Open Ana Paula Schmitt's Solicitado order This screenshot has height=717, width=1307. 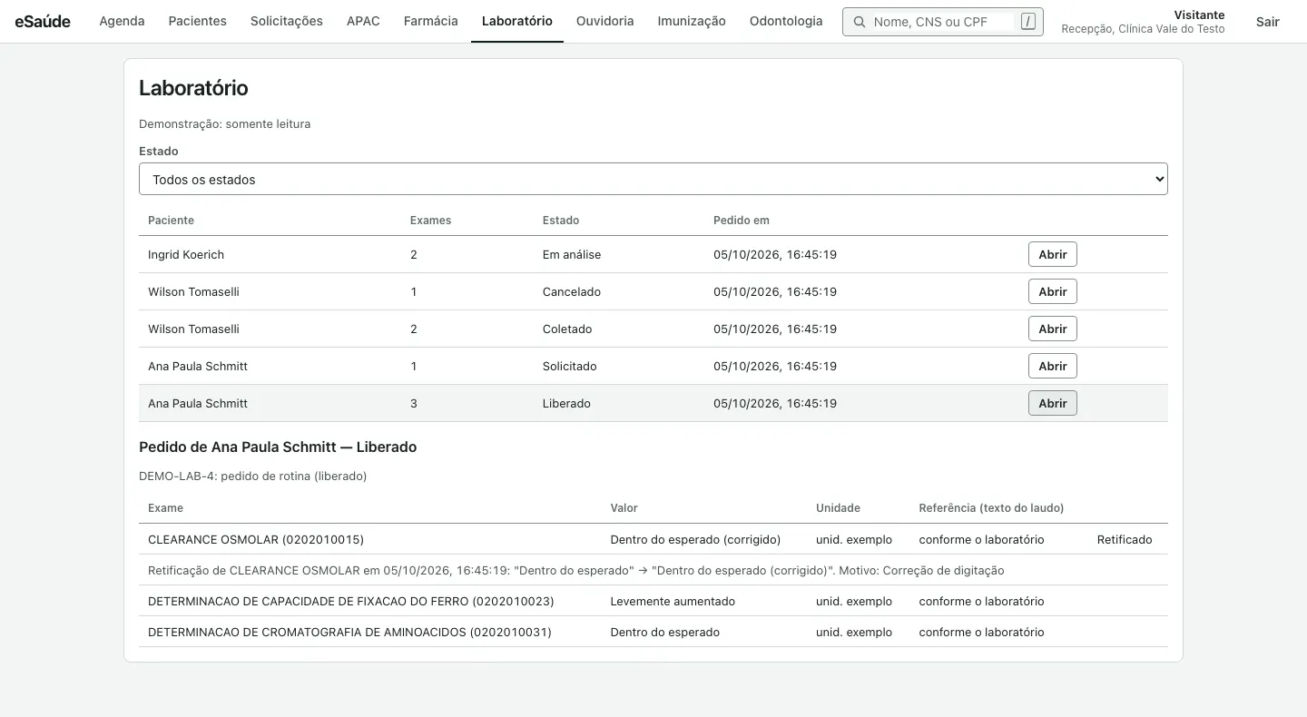point(1053,366)
